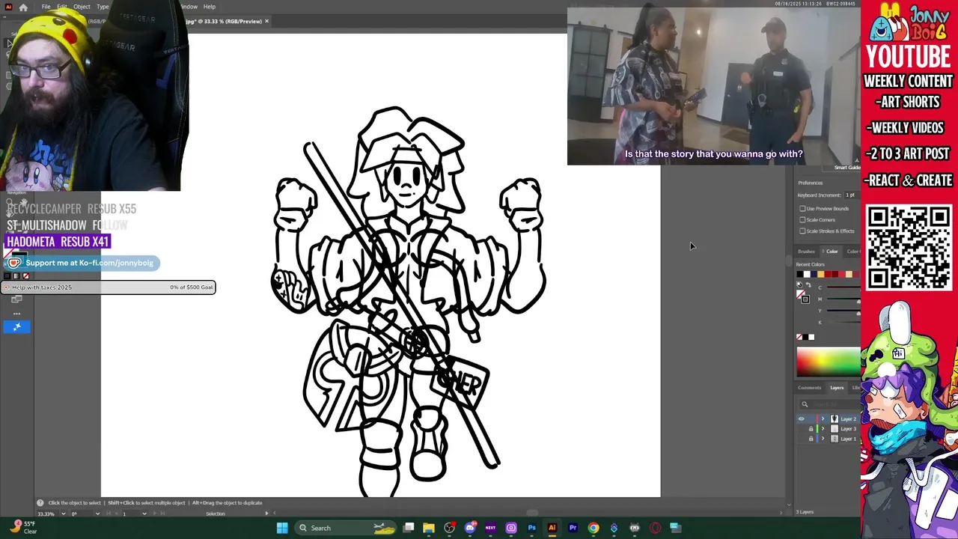Image resolution: width=958 pixels, height=539 pixels.
Task: Expand Layer 3 disclosure arrow
Action: coord(823,429)
